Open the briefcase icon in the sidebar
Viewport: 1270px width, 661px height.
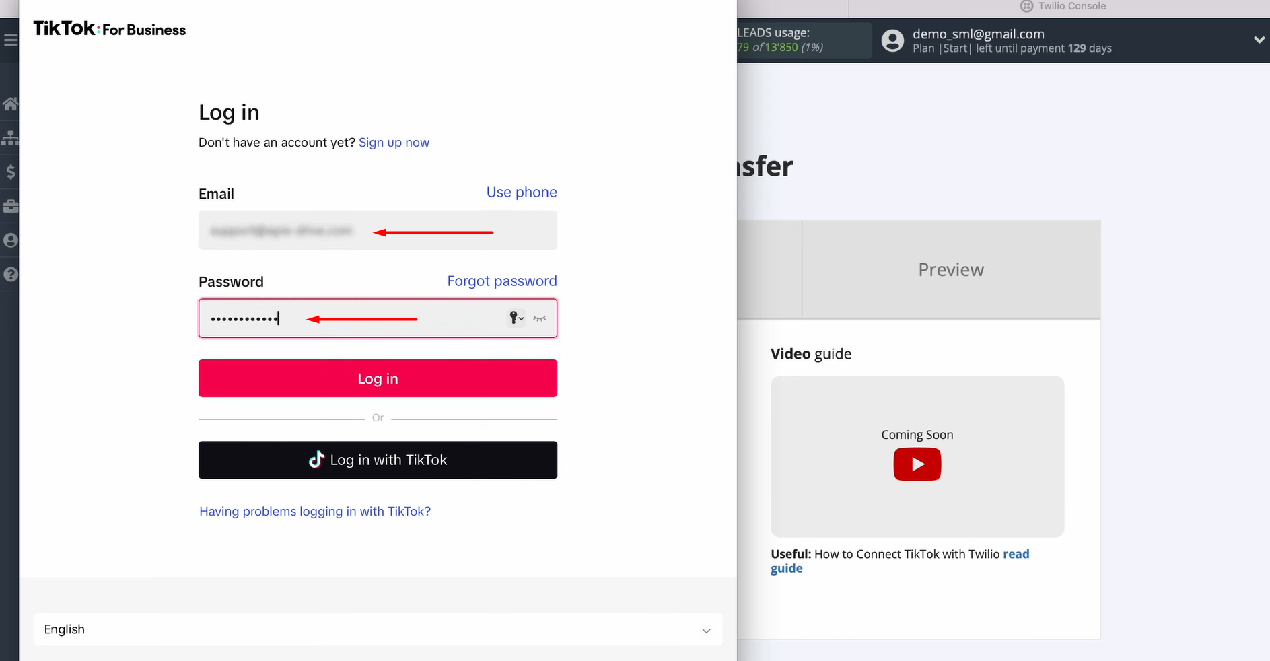point(11,206)
